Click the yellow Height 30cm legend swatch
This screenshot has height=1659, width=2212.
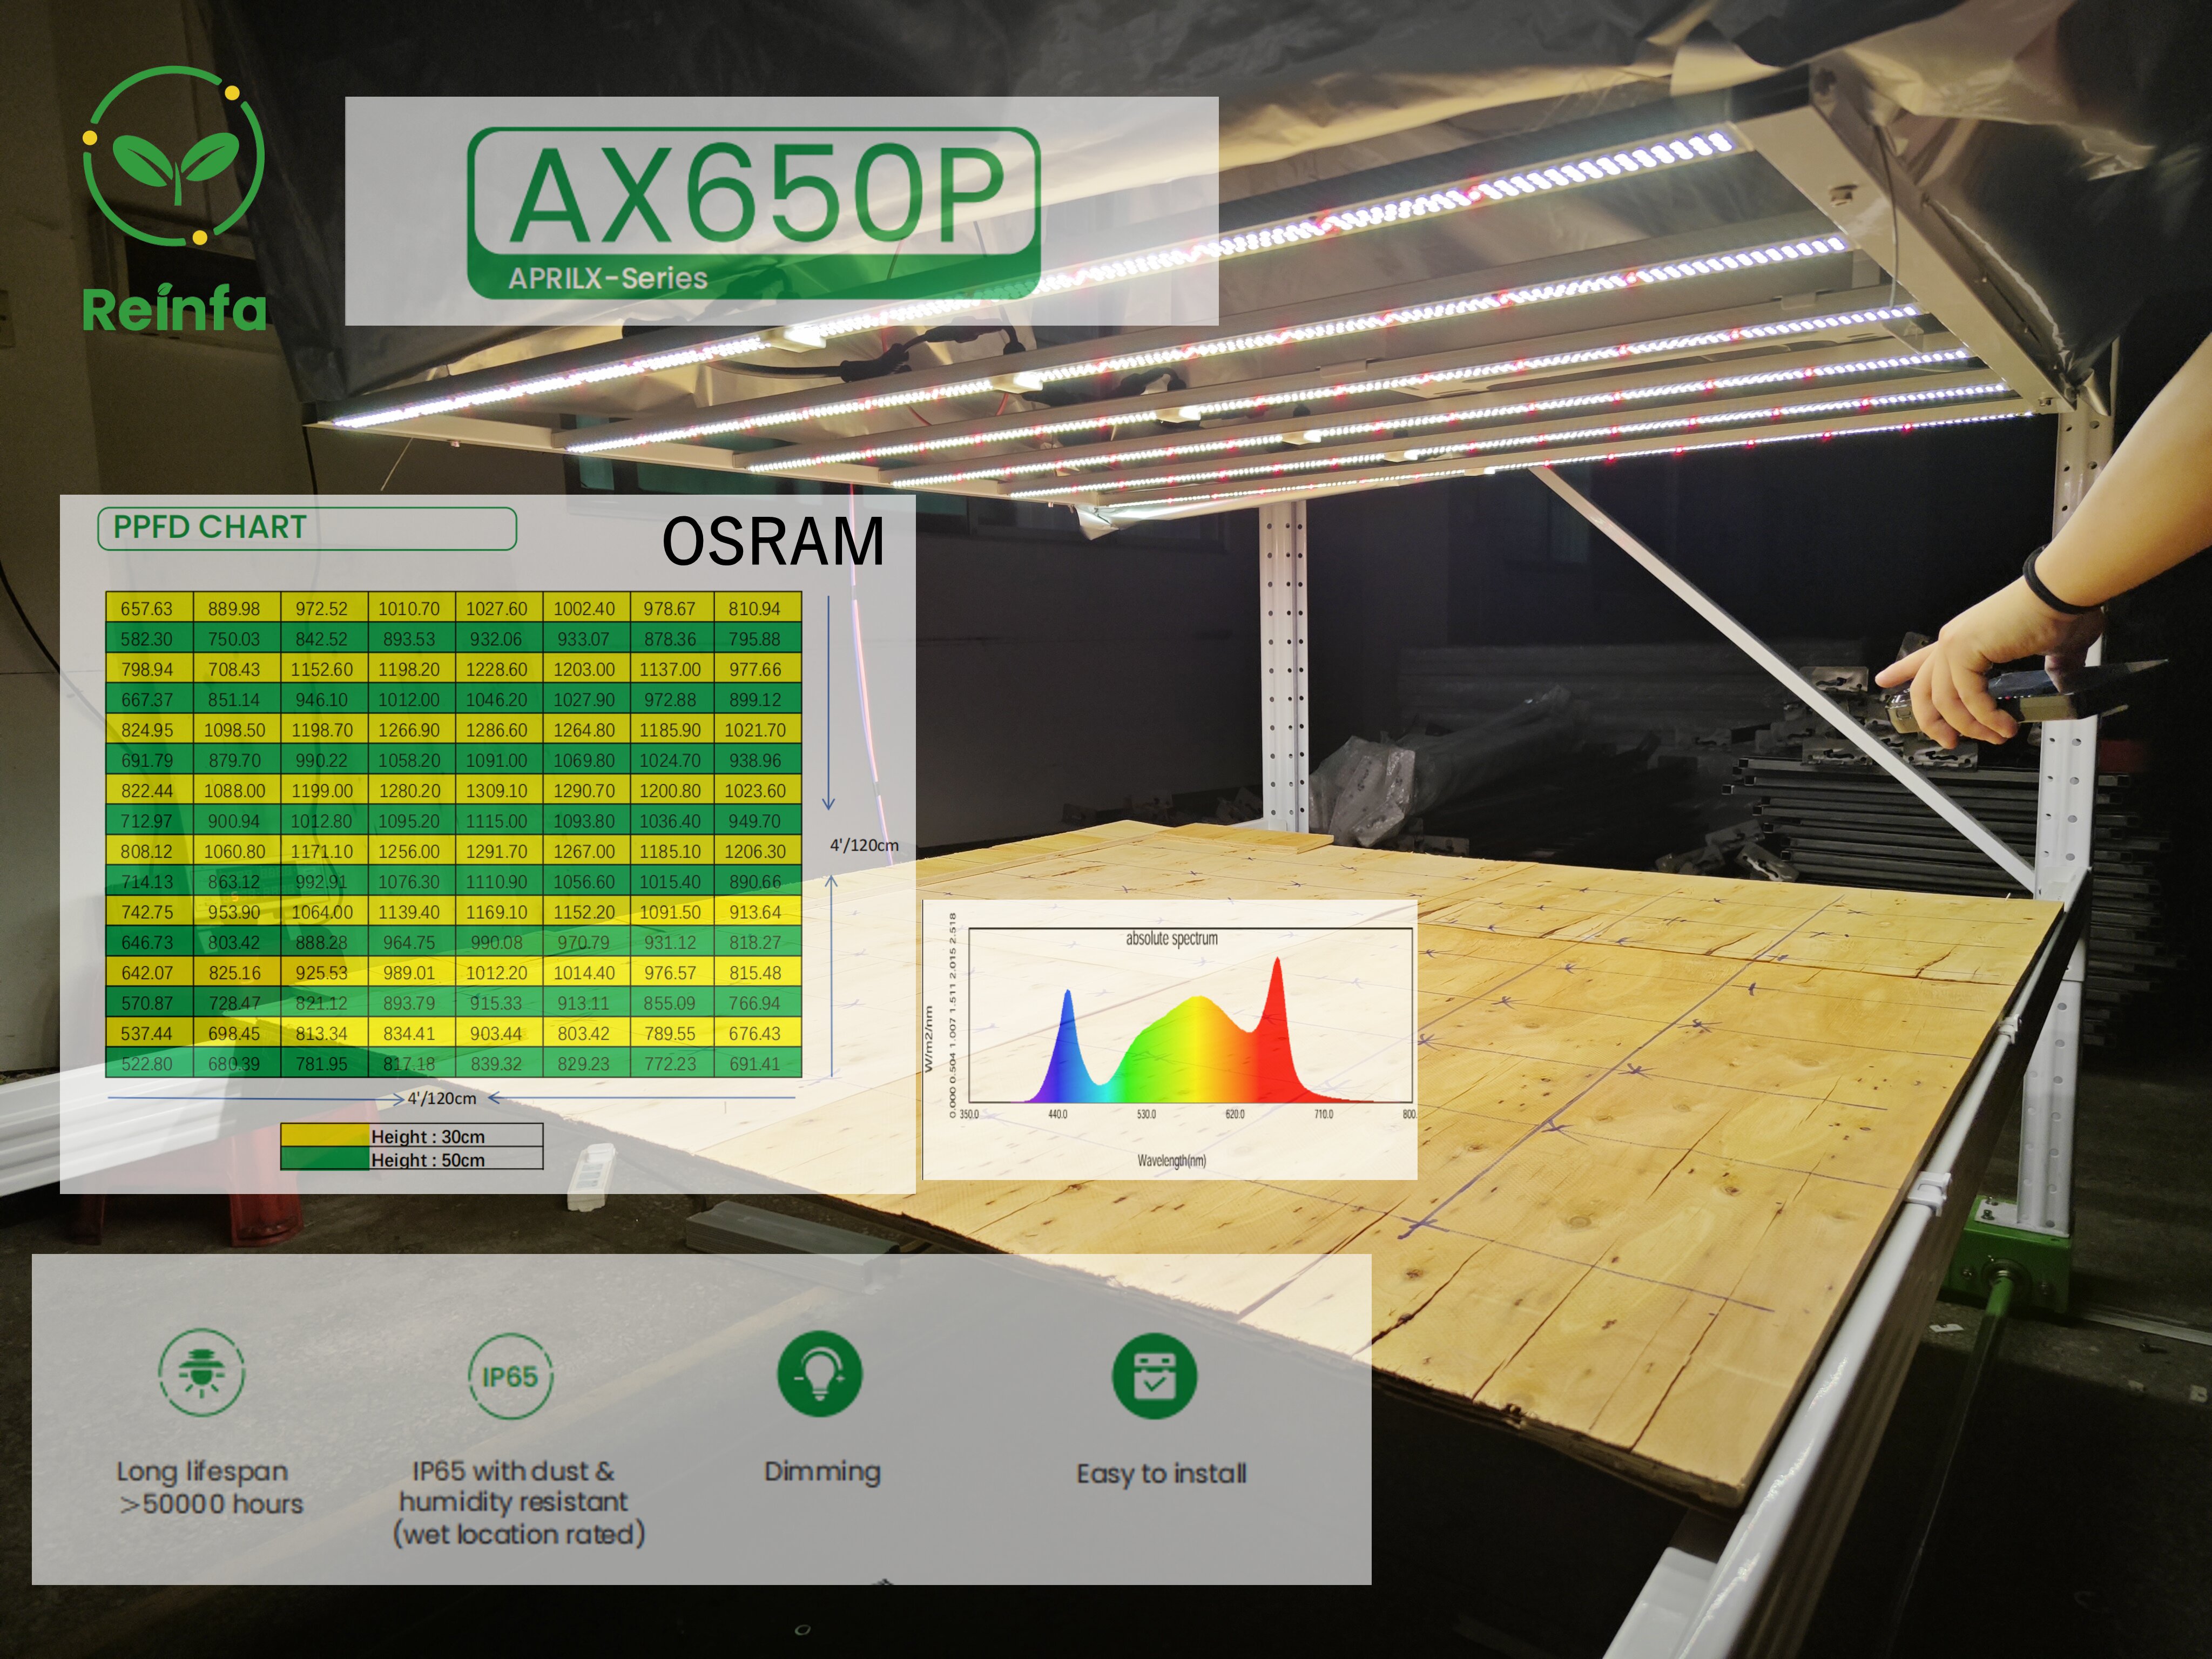point(325,1135)
